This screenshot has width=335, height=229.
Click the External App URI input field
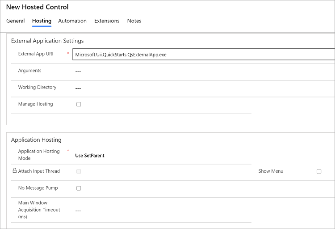point(204,55)
